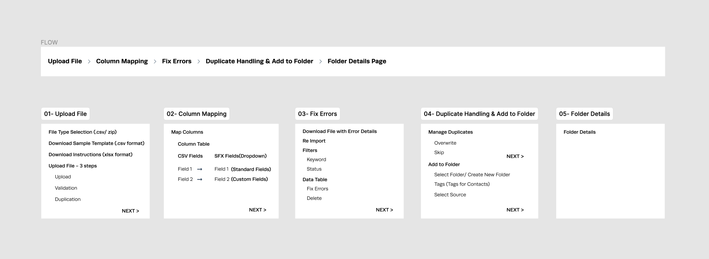
Task: Click the 03- Fix Errors label tag
Action: click(317, 114)
